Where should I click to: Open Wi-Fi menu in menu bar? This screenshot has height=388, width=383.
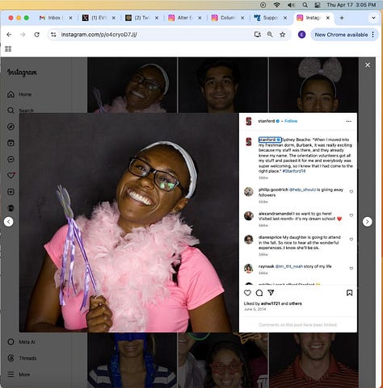pos(276,5)
